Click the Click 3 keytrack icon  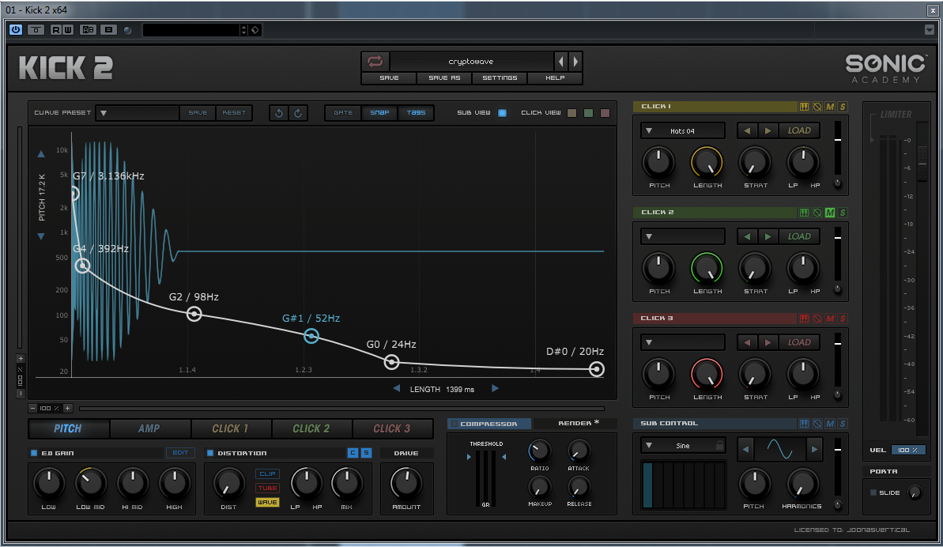tap(804, 319)
